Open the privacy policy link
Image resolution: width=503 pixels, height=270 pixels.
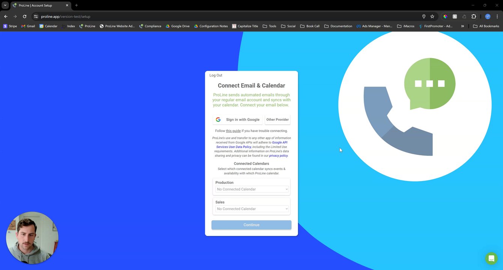pyautogui.click(x=278, y=156)
